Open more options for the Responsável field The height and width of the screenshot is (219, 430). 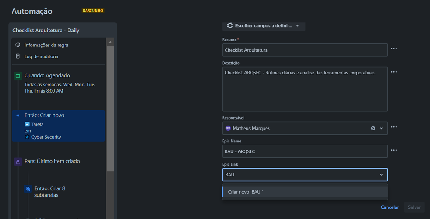tap(394, 127)
